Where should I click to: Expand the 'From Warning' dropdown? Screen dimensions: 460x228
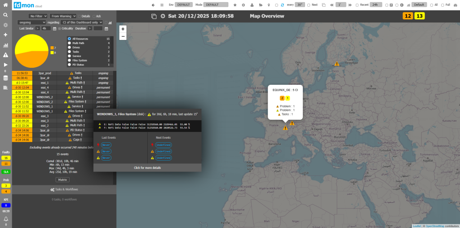click(63, 16)
